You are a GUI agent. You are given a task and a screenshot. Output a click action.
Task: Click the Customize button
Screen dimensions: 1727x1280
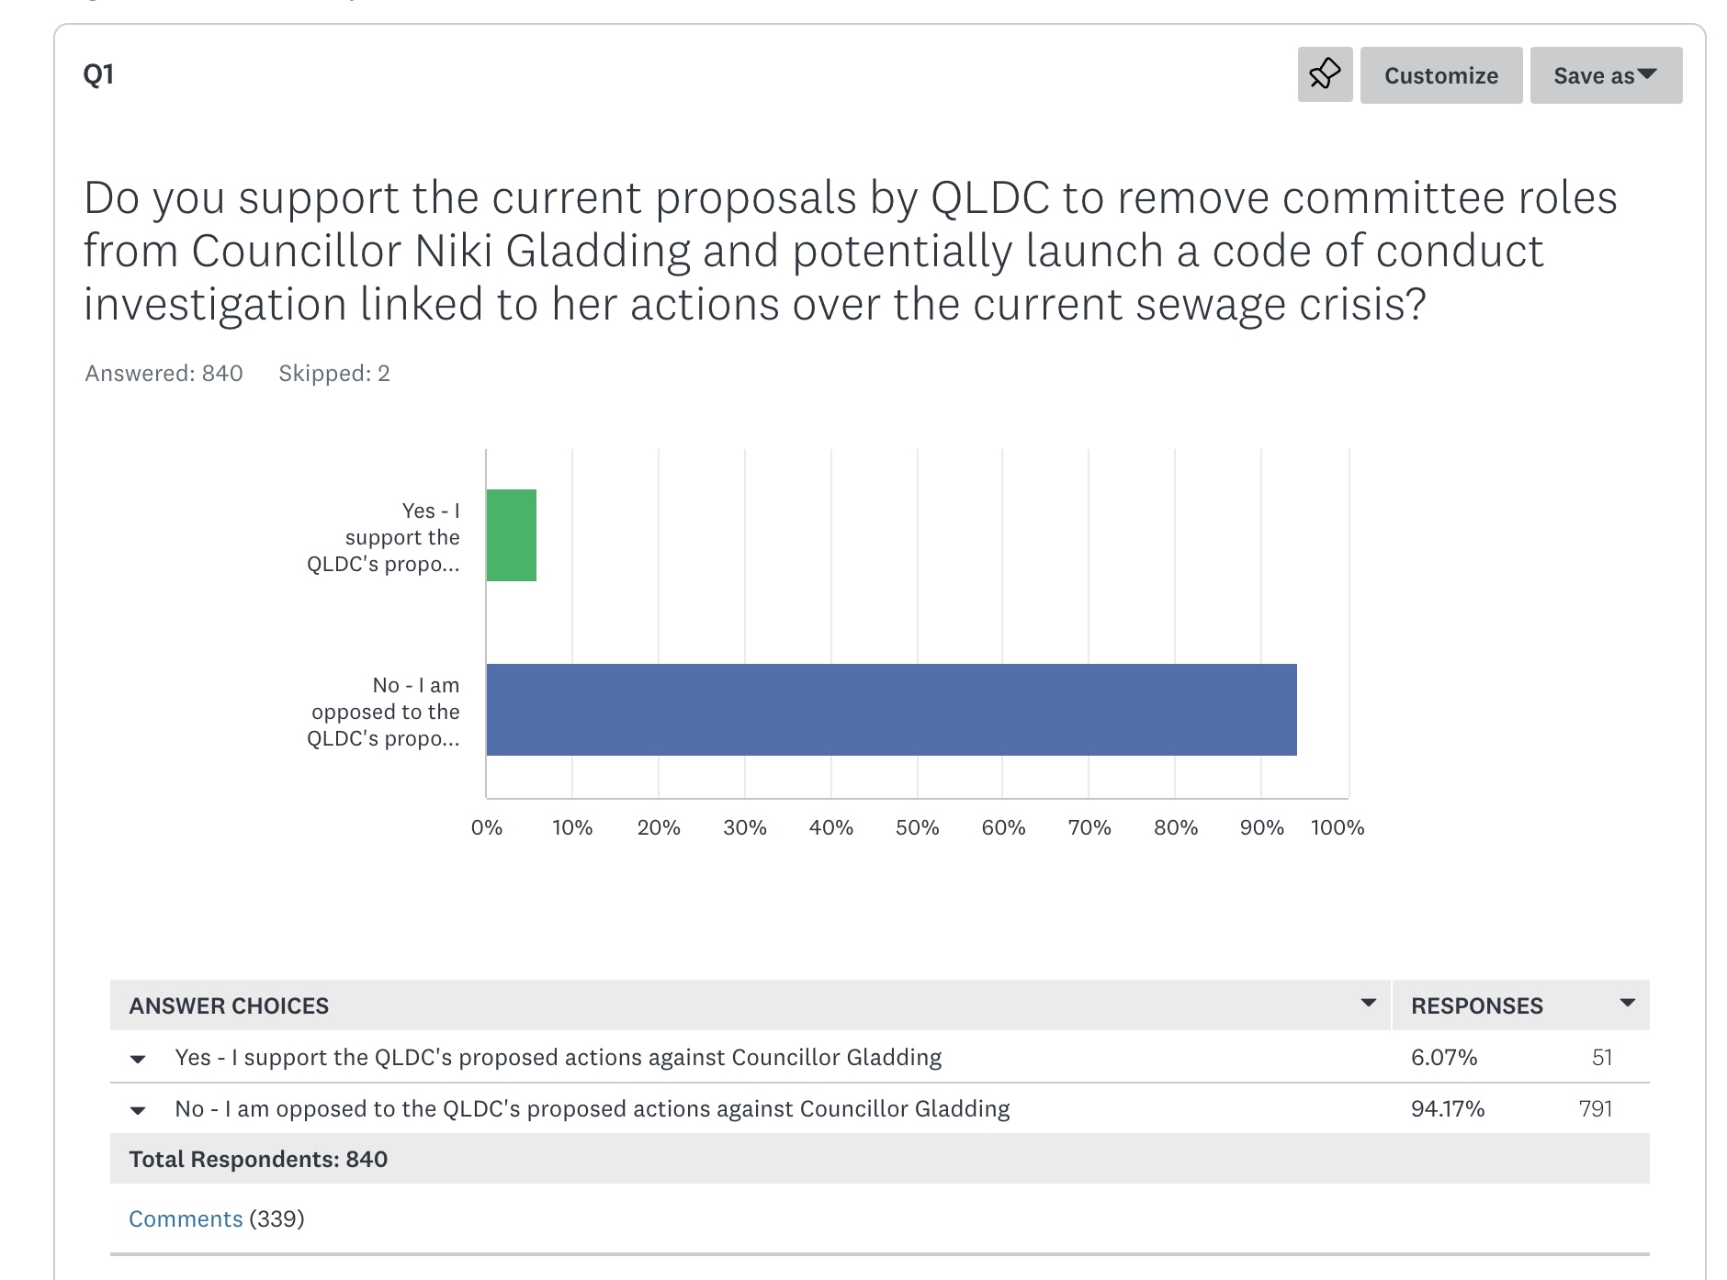[x=1440, y=75]
